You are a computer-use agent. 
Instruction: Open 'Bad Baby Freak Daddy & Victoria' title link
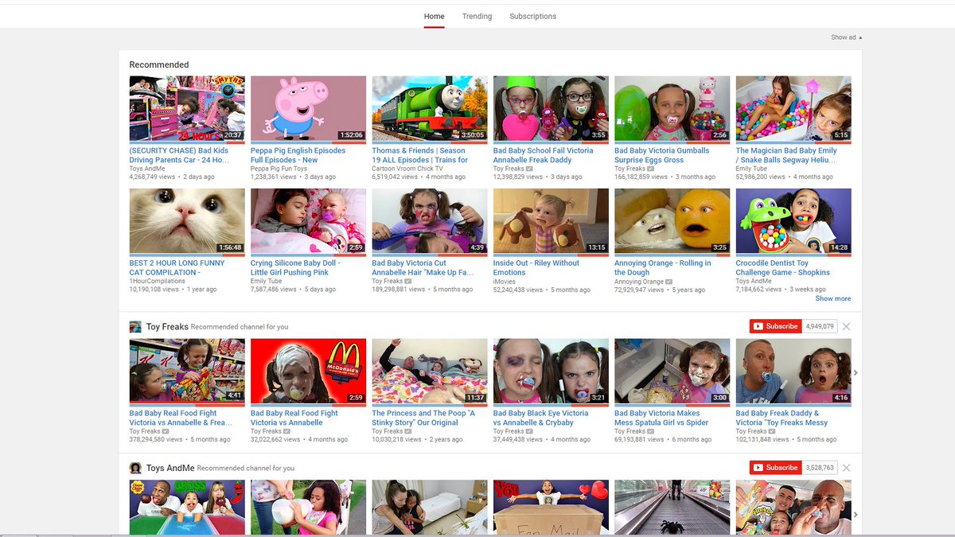pos(782,418)
